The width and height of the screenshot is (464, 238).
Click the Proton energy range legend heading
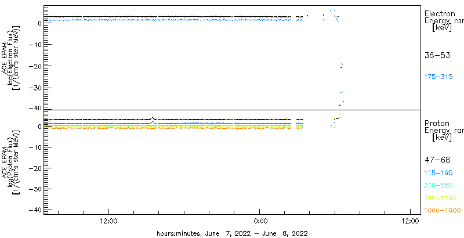(x=444, y=131)
